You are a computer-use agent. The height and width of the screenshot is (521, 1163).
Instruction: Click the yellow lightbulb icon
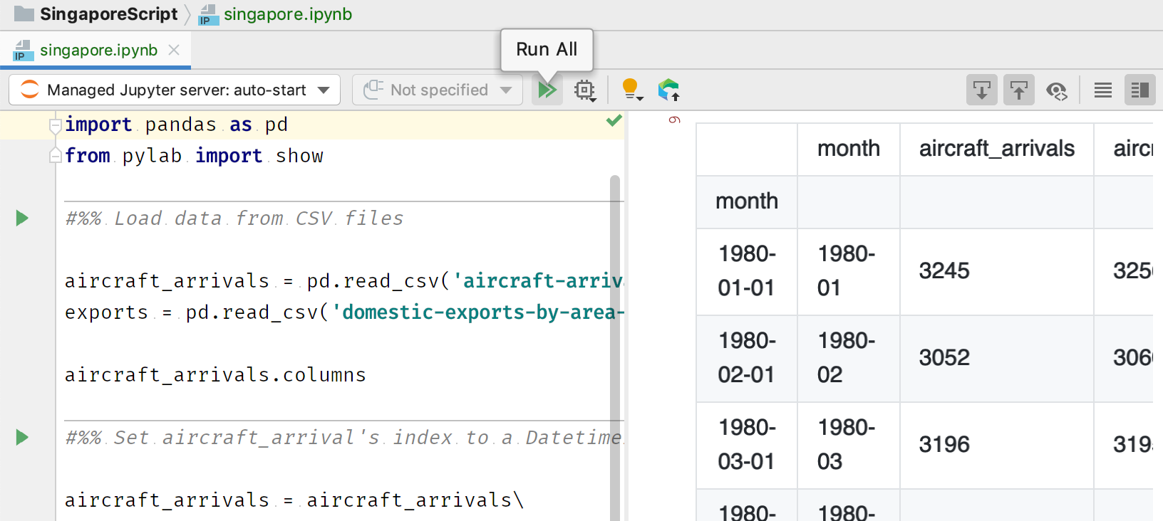[x=631, y=90]
